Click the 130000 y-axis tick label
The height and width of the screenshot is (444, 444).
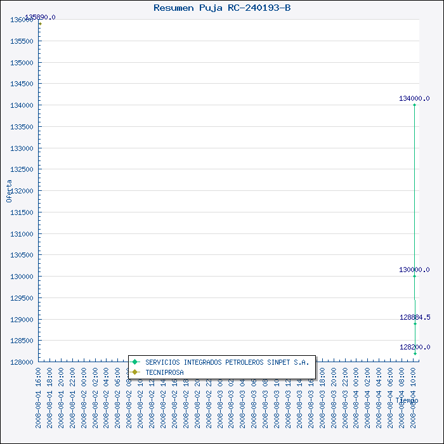tap(22, 277)
